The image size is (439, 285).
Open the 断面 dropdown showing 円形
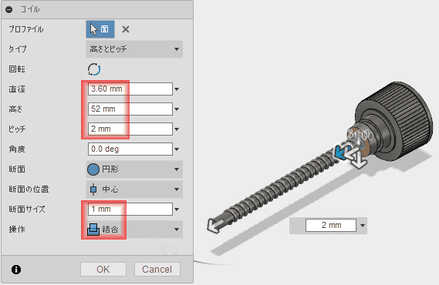[x=134, y=169]
